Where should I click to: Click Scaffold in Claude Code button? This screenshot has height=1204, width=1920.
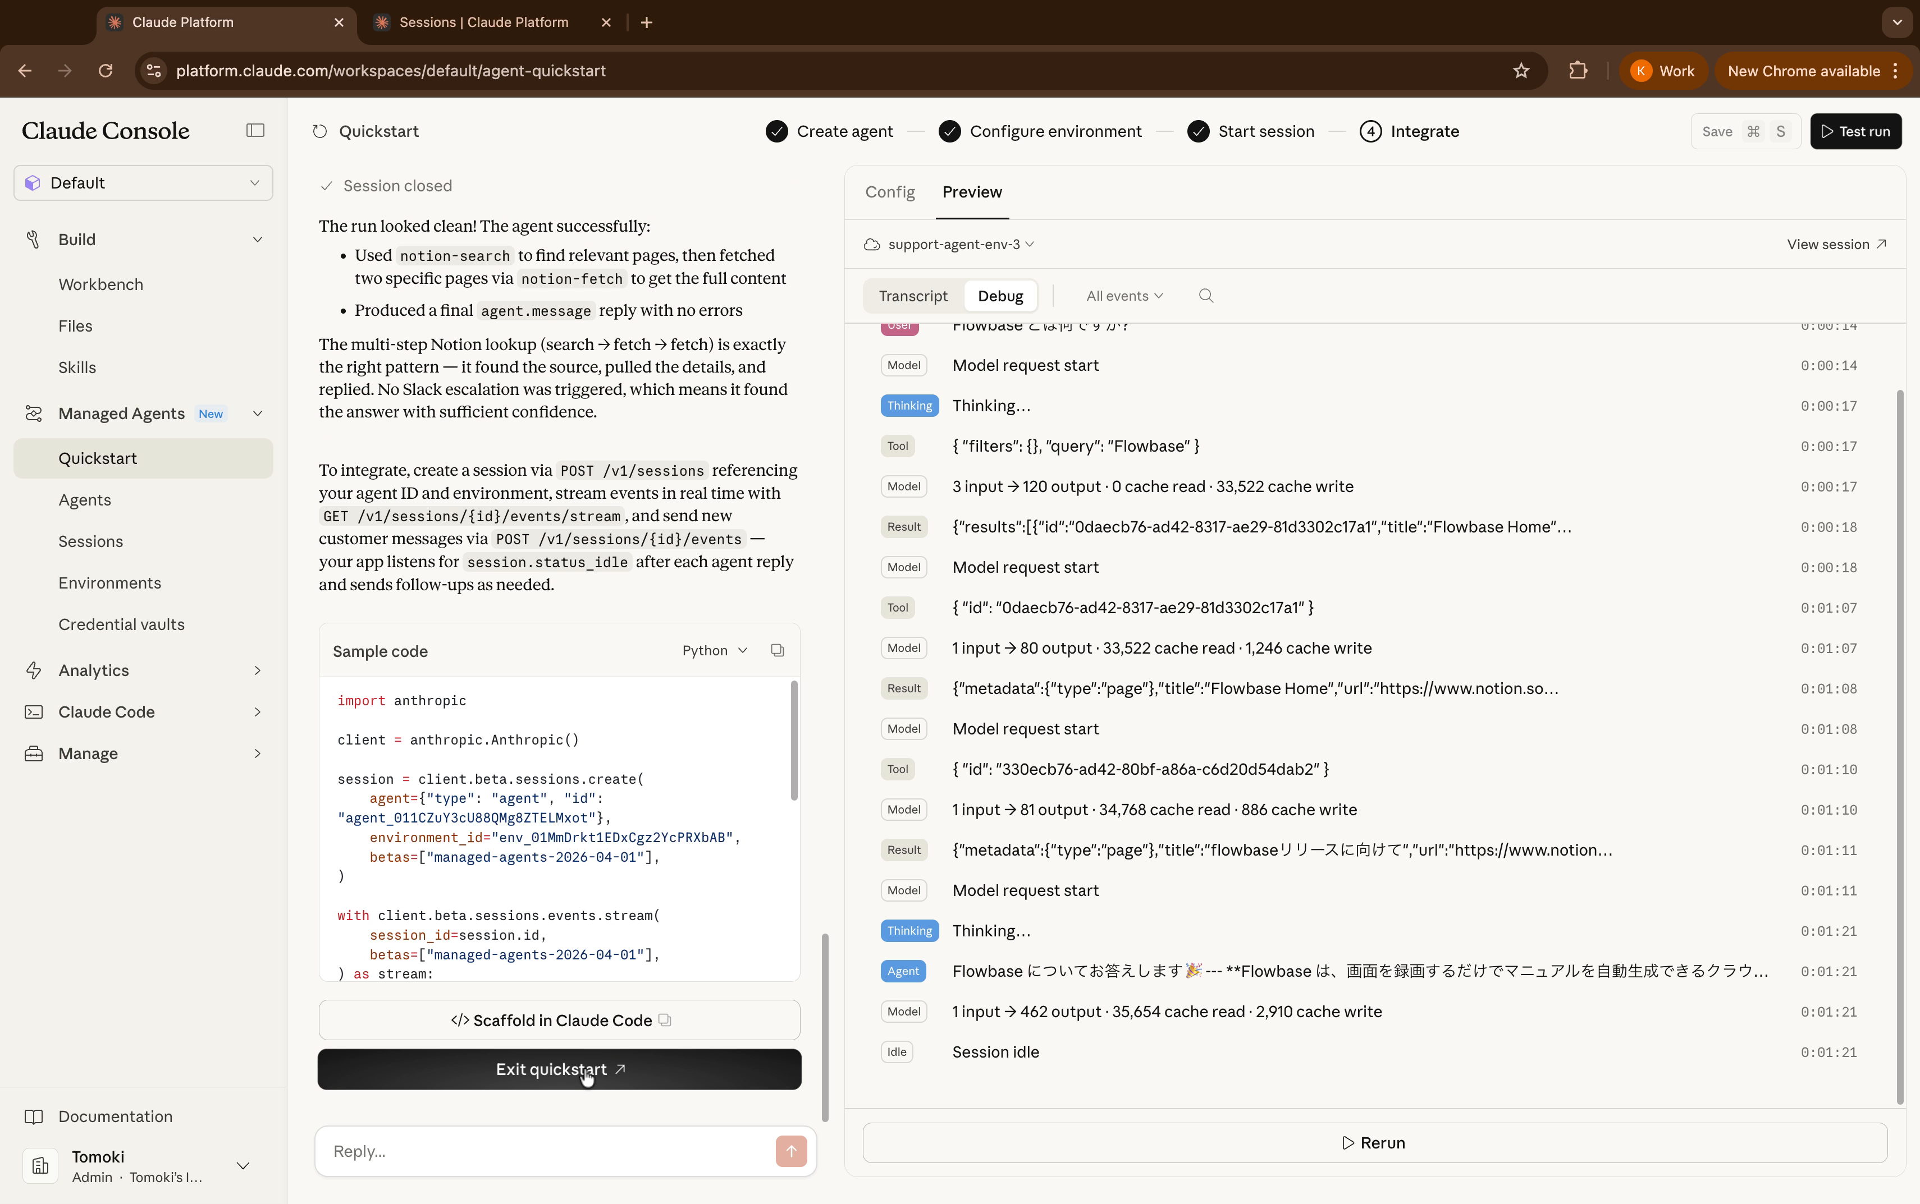(x=559, y=1020)
